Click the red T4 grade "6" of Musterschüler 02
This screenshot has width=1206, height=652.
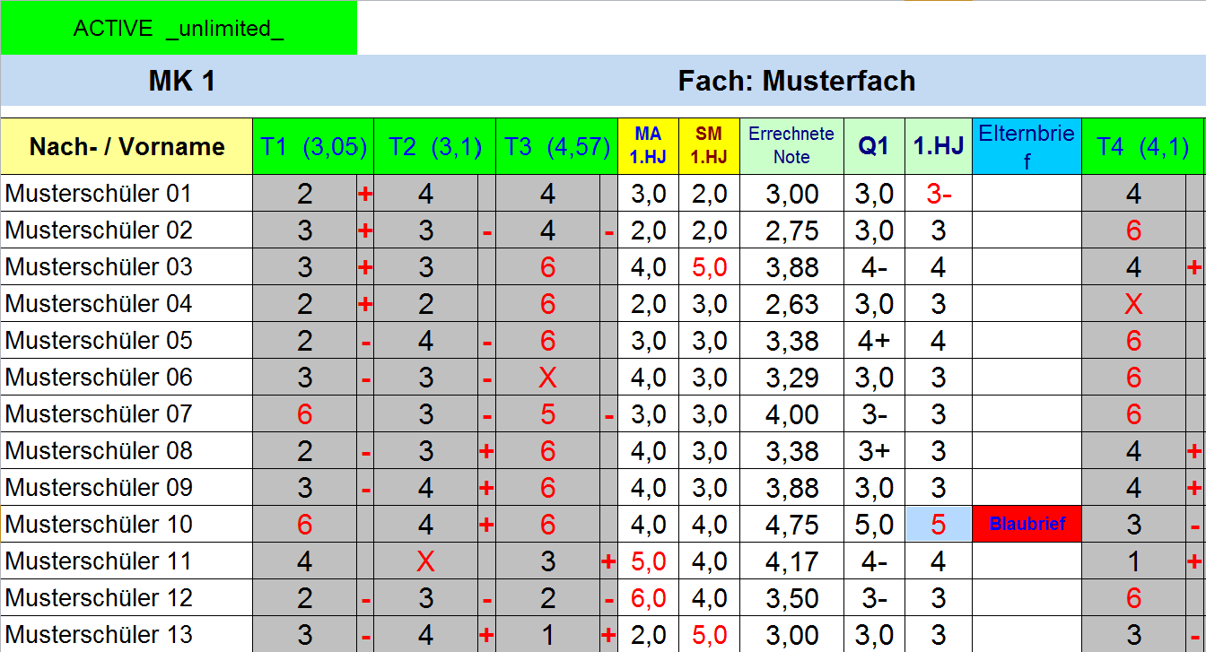1133,230
